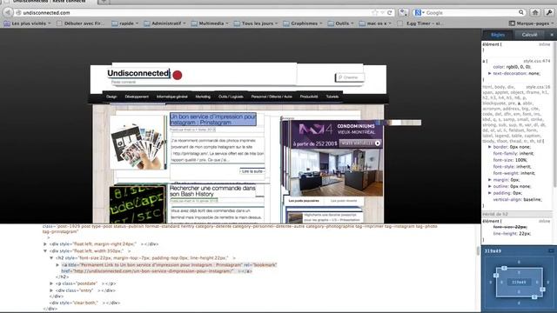Click the Bash terminal post thumbnail
The image size is (557, 313).
pos(138,204)
